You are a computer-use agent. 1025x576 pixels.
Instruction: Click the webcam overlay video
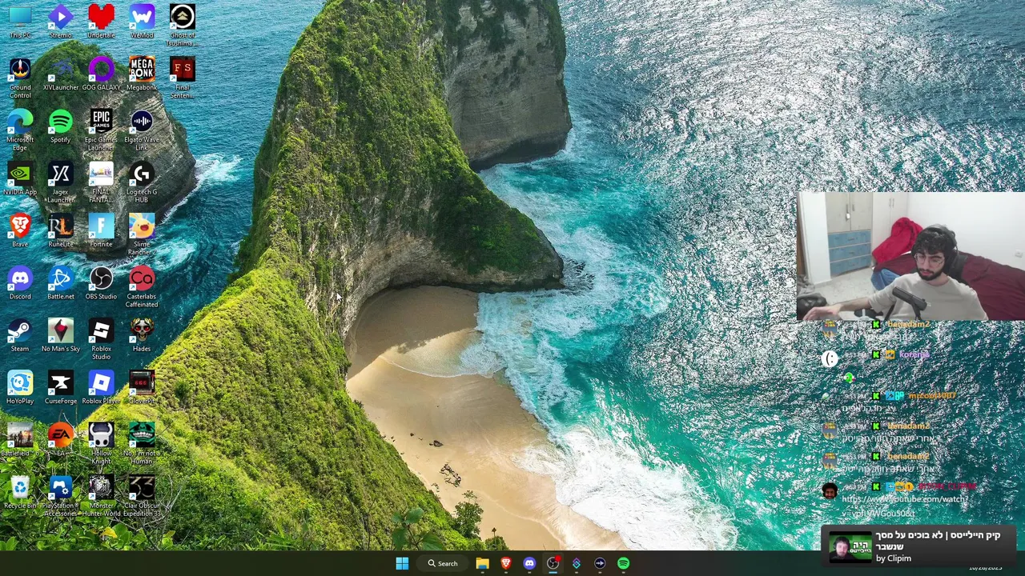pyautogui.click(x=910, y=256)
